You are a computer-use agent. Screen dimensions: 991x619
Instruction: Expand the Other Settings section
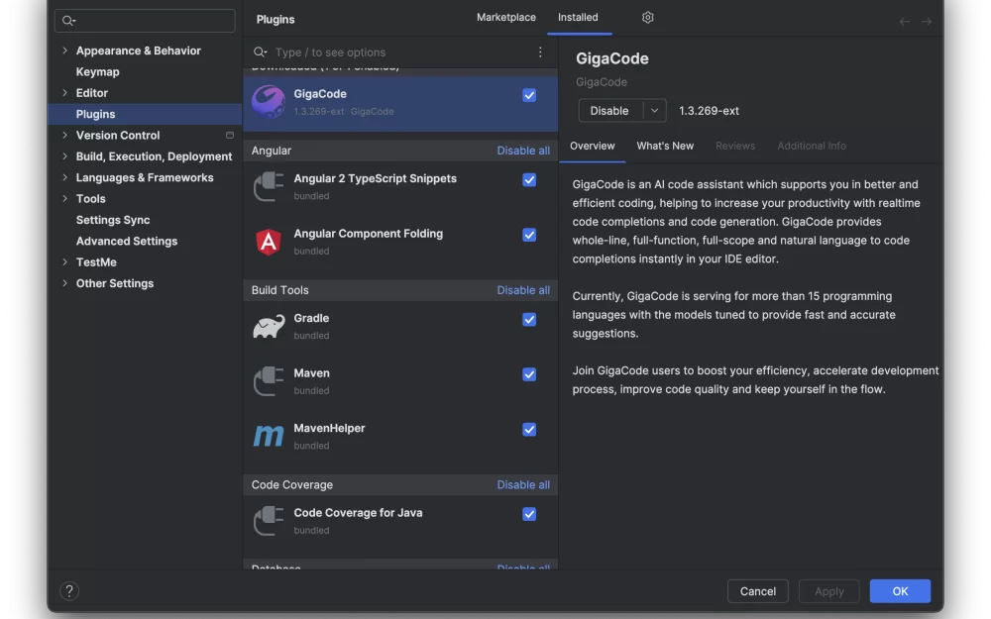click(x=64, y=283)
